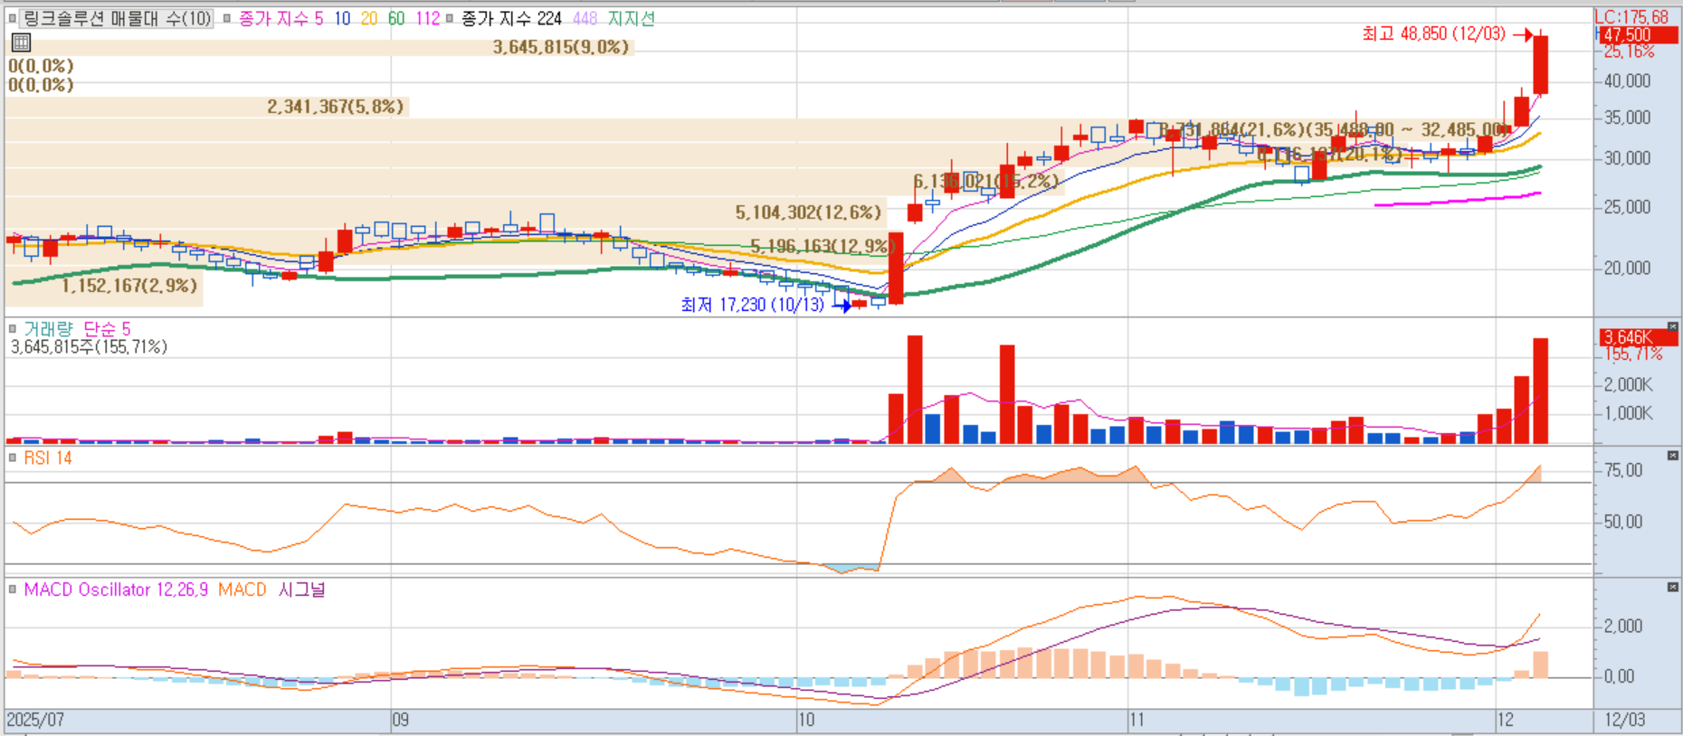Toggle the square marker before 거래량
Viewport: 1683px width, 736px height.
click(x=13, y=329)
